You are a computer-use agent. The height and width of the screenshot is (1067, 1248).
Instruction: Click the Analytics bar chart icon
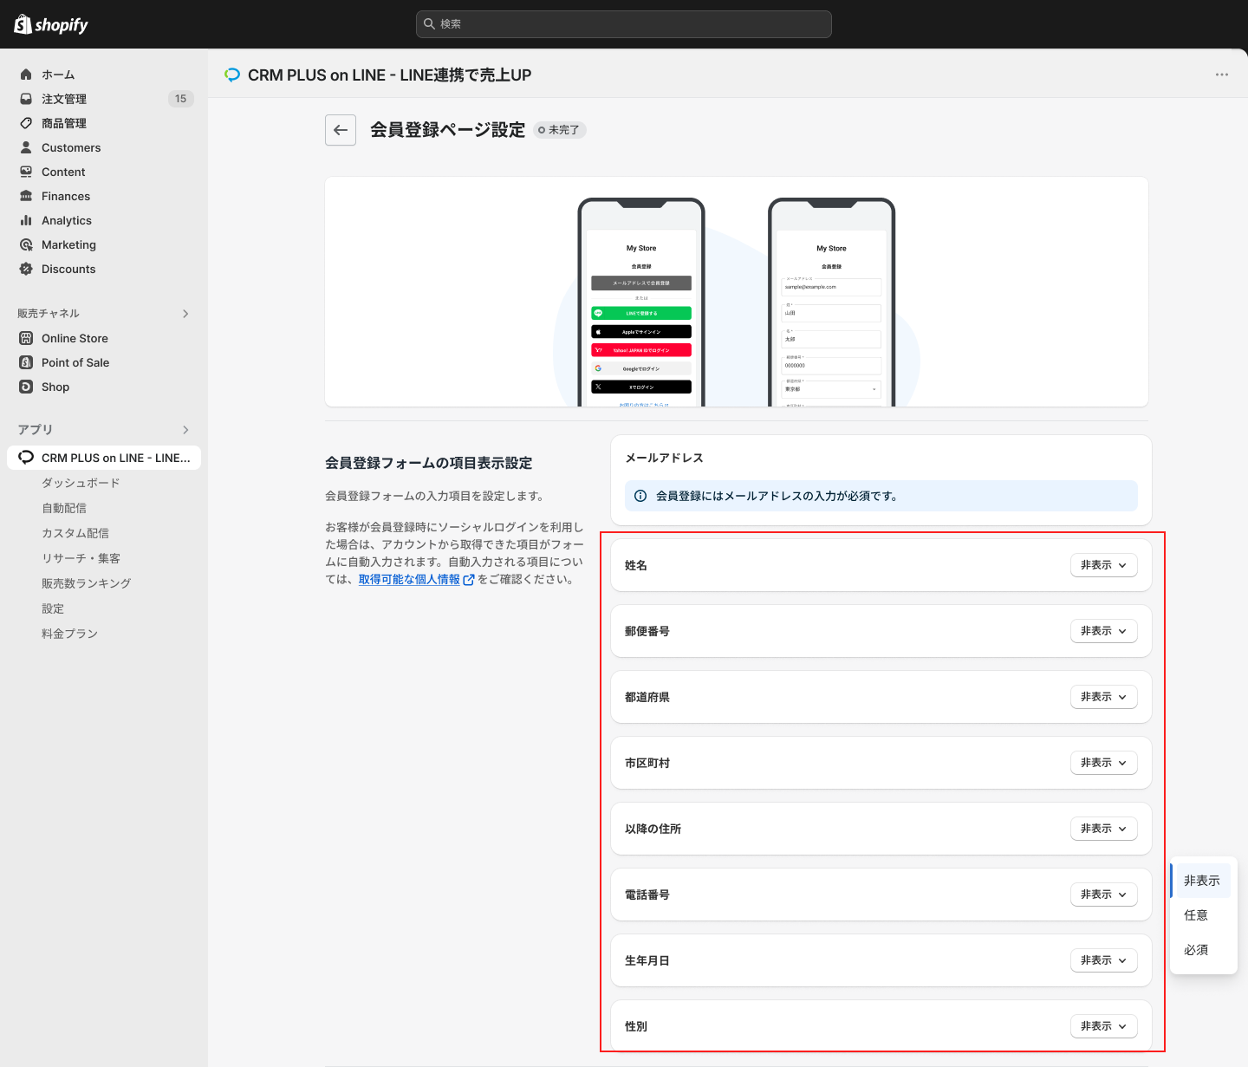click(26, 220)
